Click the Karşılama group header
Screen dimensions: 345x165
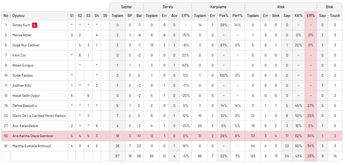pos(218,7)
